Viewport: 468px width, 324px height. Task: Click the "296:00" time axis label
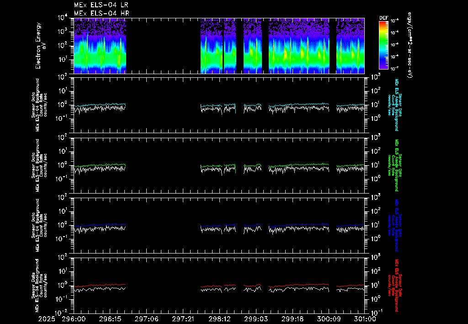click(x=74, y=319)
